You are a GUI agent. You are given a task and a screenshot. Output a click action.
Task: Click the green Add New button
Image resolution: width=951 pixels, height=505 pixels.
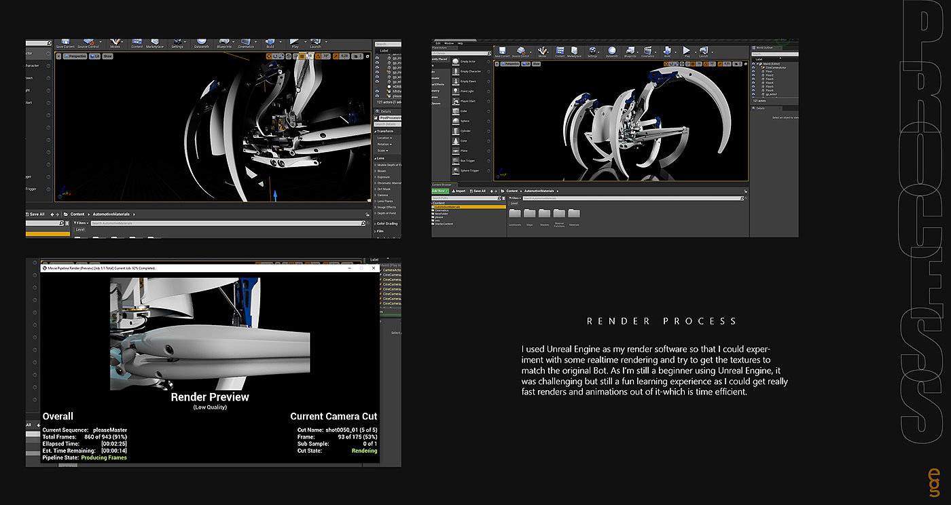(x=439, y=191)
